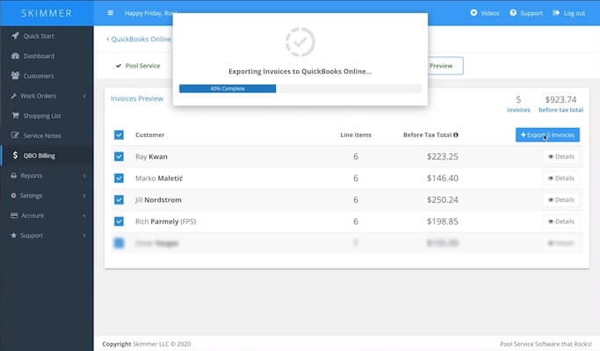Uncheck the Jill Nordstrom invoice checkbox
Viewport: 600px width, 351px height.
[119, 199]
